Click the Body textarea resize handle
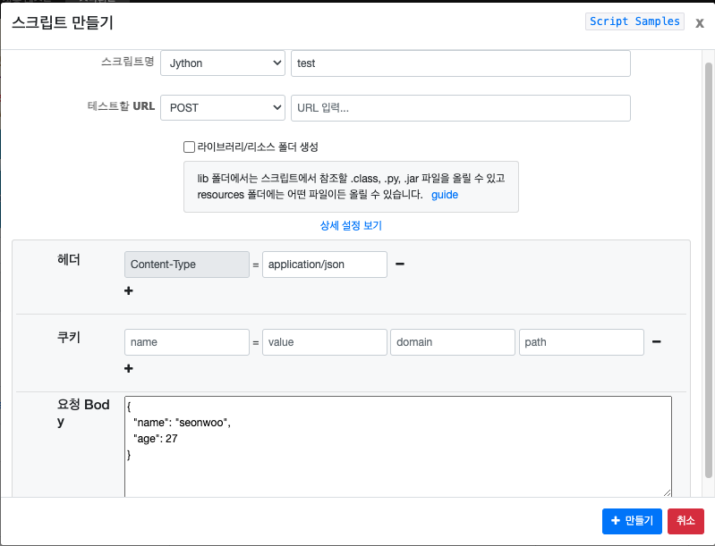The width and height of the screenshot is (715, 546). click(x=667, y=492)
